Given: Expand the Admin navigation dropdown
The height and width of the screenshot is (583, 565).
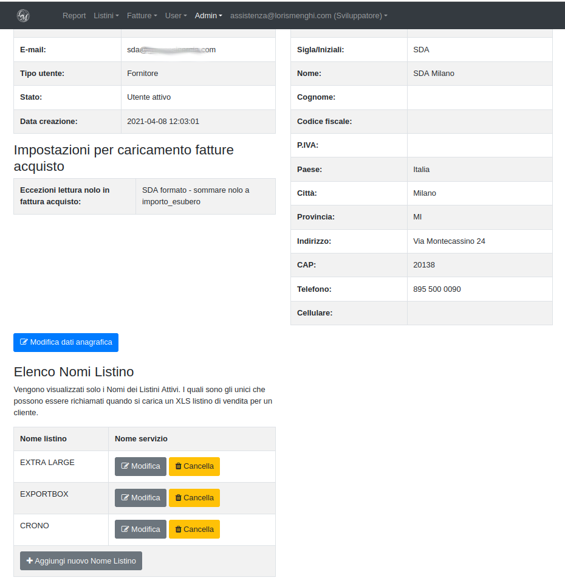Looking at the screenshot, I should tap(208, 16).
